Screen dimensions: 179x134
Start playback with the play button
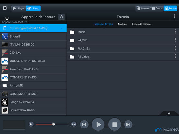98,124
